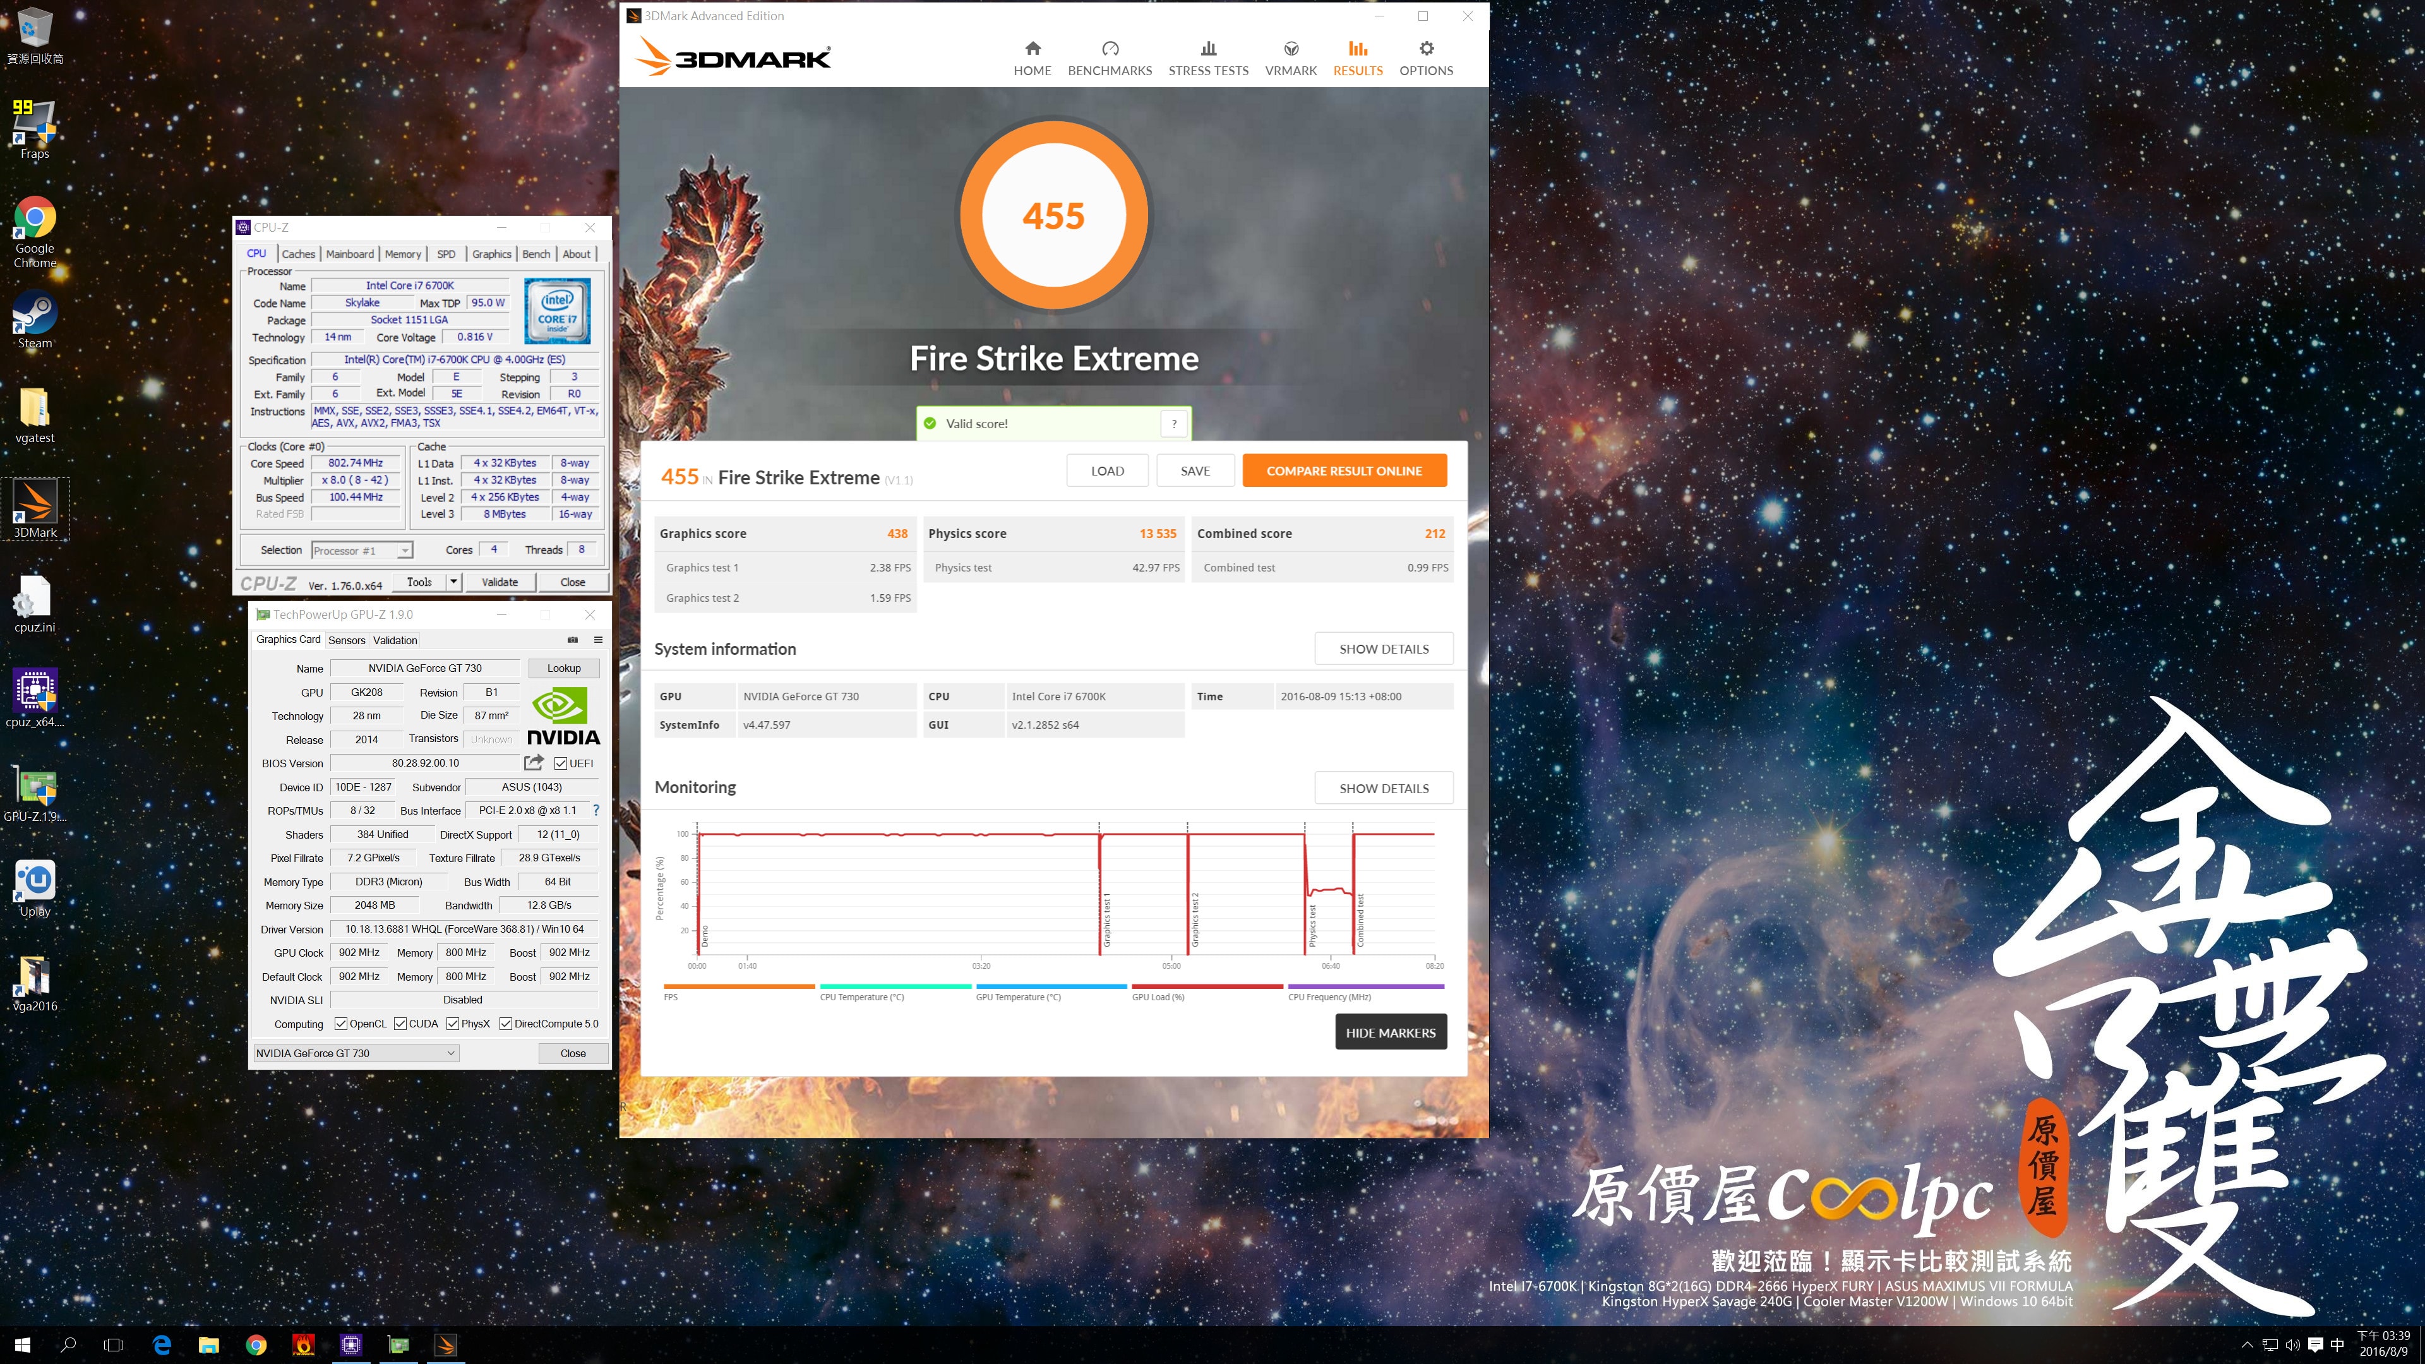Toggle the OpenCL checkbox in GPU-Z
This screenshot has width=2425, height=1364.
pos(341,1023)
